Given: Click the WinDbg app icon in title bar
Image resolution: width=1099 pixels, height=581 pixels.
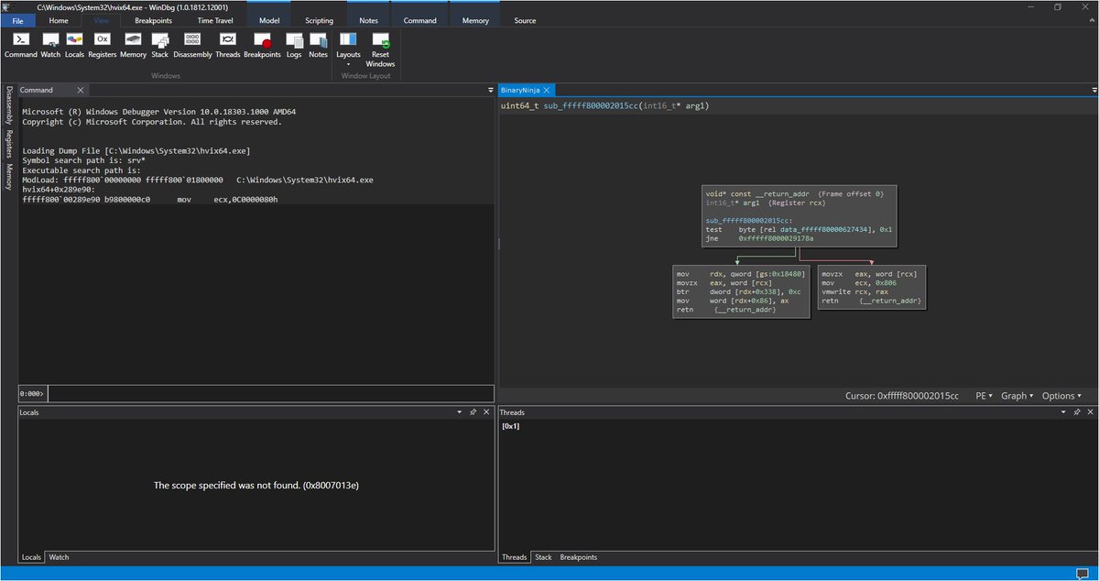Looking at the screenshot, I should click(7, 6).
